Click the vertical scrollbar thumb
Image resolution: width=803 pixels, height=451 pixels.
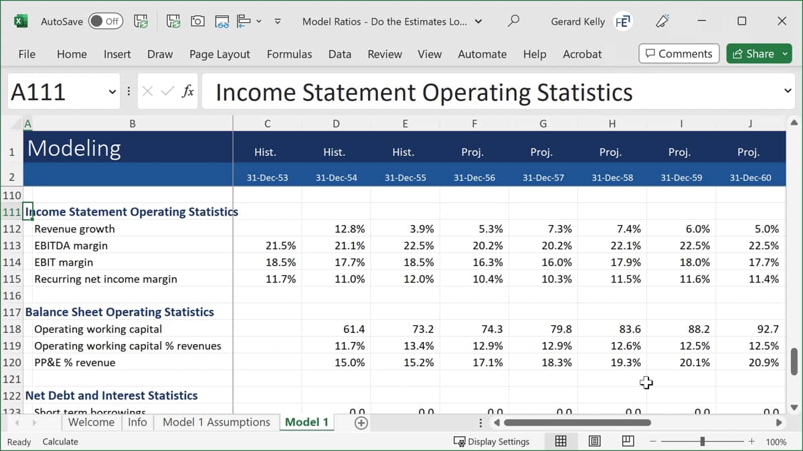[794, 361]
